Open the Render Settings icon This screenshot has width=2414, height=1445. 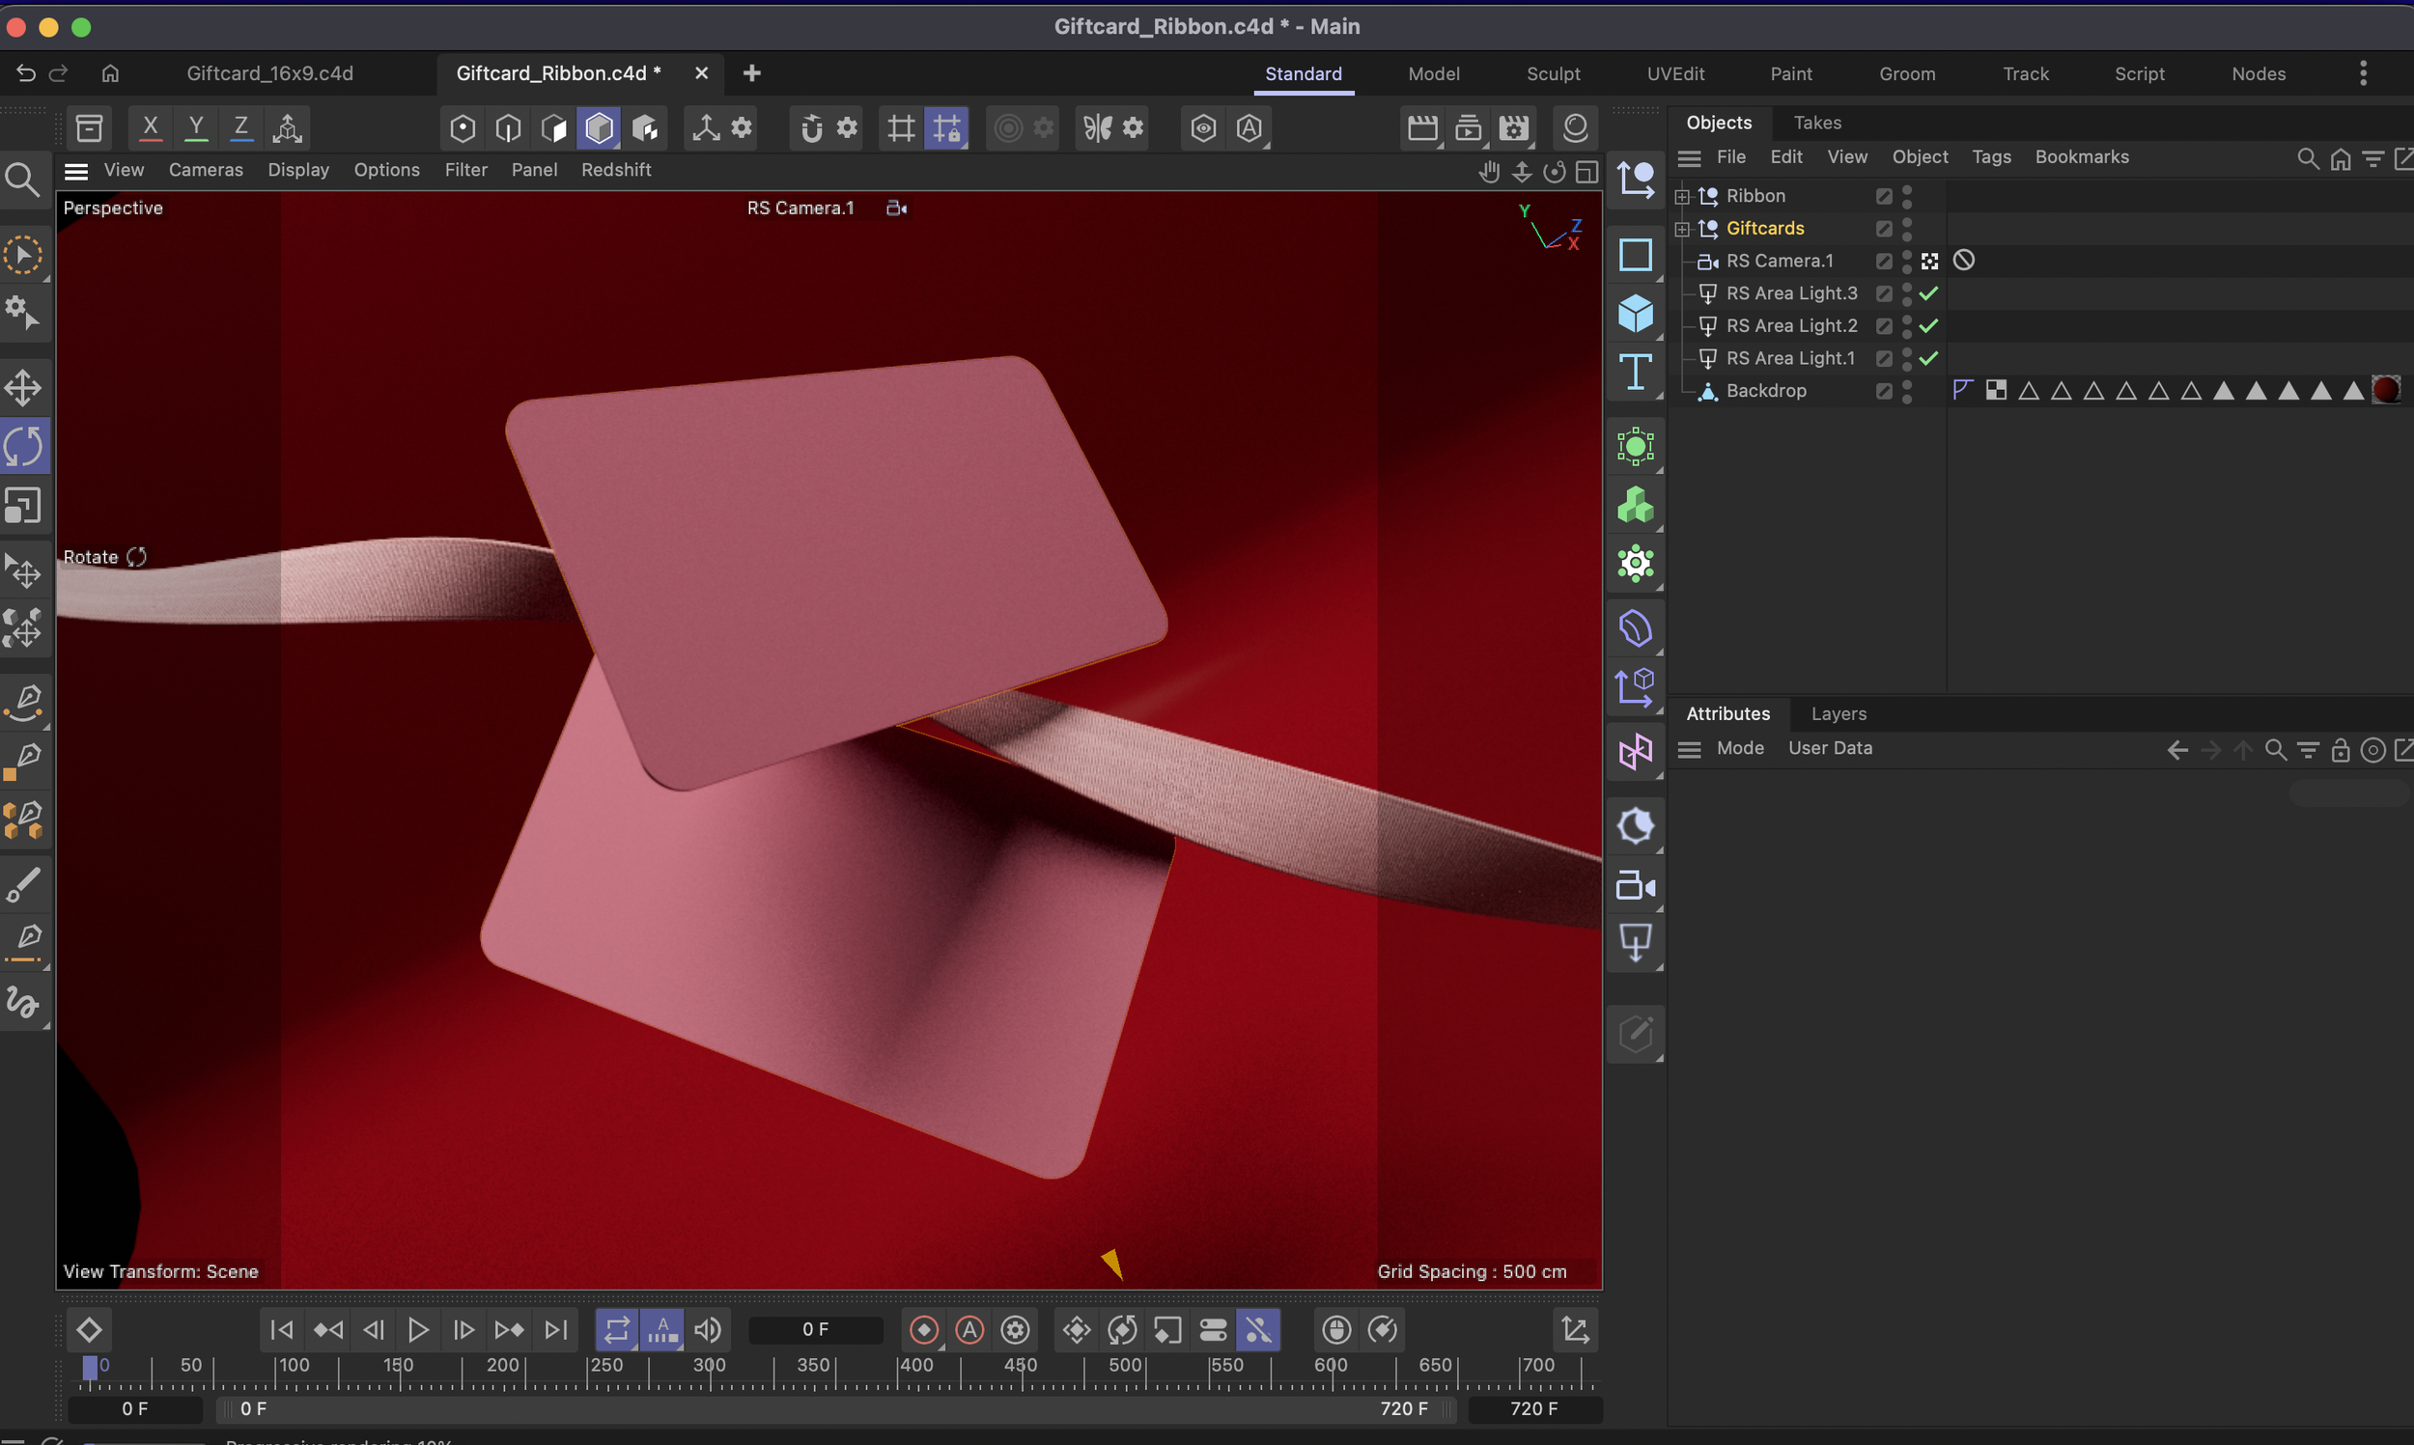1513,127
